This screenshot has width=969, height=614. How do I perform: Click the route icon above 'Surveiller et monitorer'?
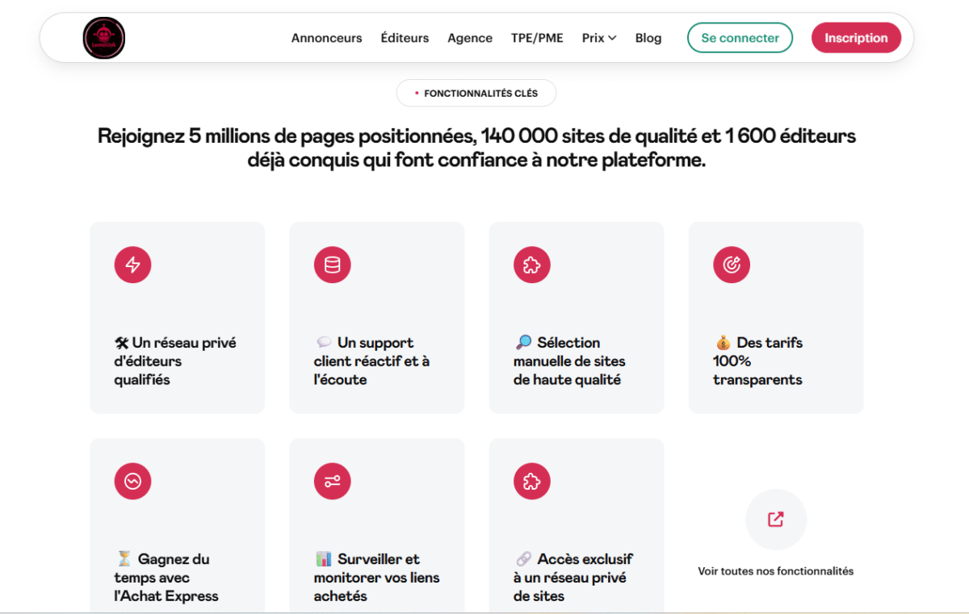click(332, 481)
